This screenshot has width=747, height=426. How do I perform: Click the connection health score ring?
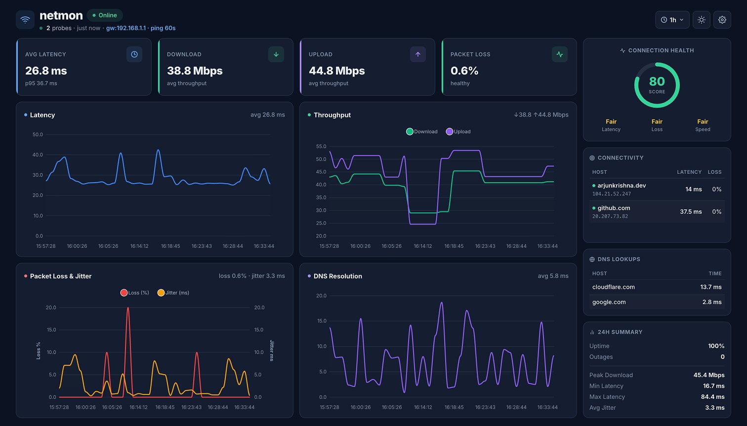click(657, 85)
